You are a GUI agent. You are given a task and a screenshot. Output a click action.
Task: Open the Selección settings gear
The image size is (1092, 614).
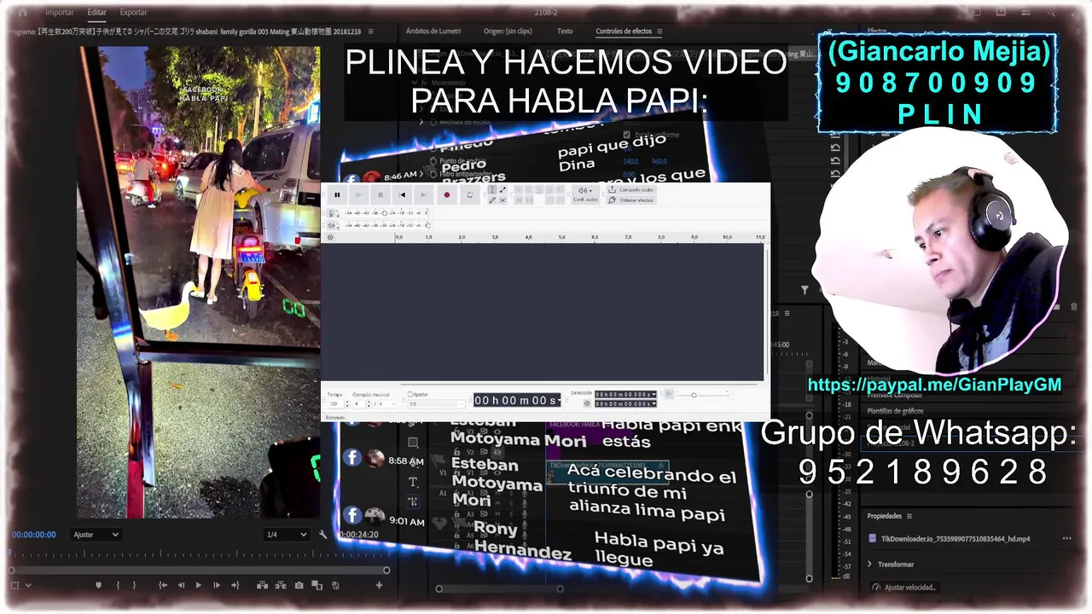(587, 403)
